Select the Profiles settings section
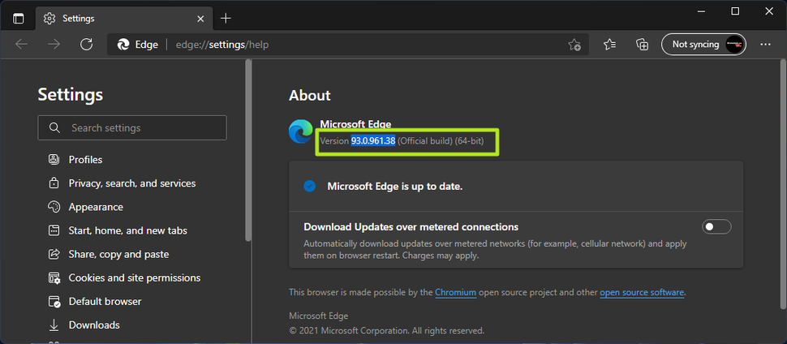787x344 pixels. (85, 160)
